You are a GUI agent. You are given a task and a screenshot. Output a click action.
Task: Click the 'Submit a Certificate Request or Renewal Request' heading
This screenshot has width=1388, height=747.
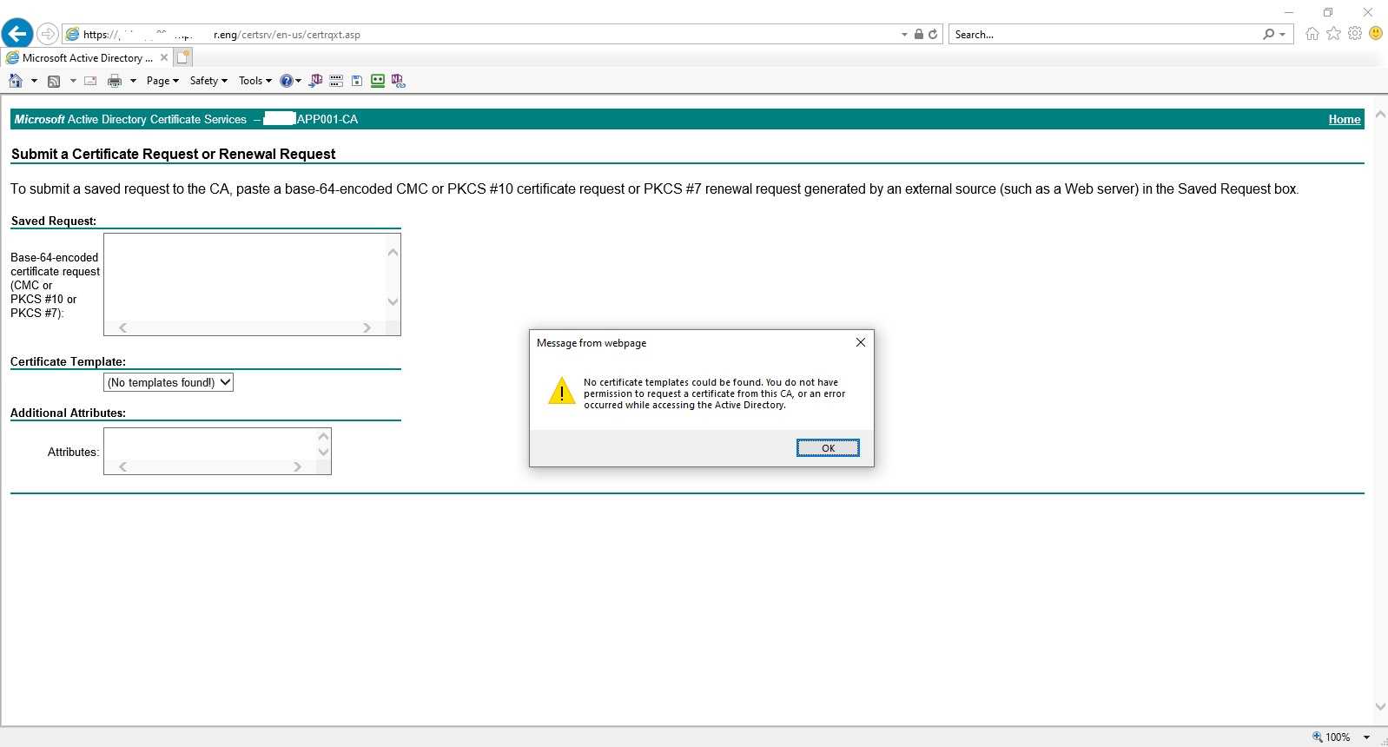[x=173, y=154]
